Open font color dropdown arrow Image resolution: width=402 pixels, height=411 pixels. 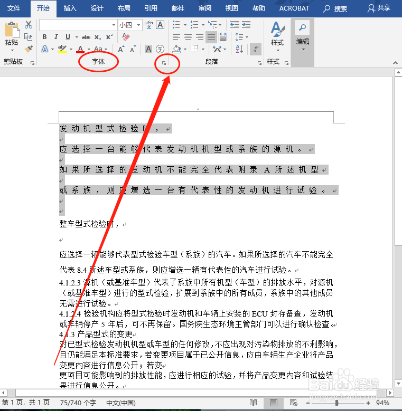(89, 49)
